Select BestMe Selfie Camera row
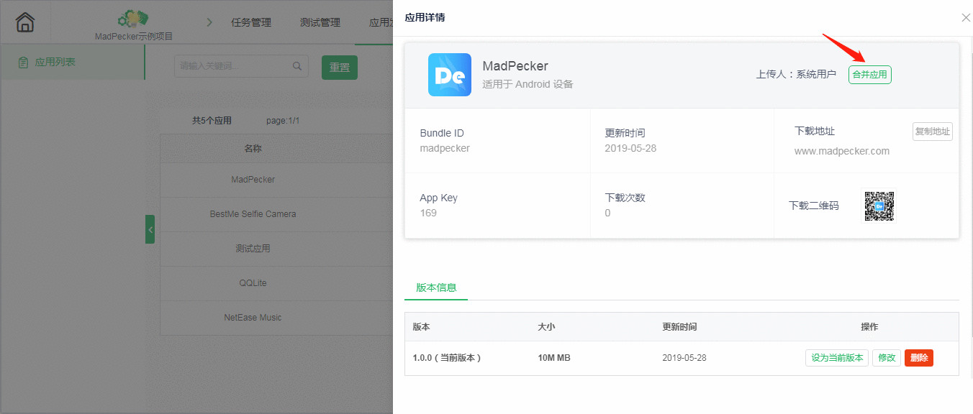Viewport: 973px width, 414px height. (x=276, y=213)
